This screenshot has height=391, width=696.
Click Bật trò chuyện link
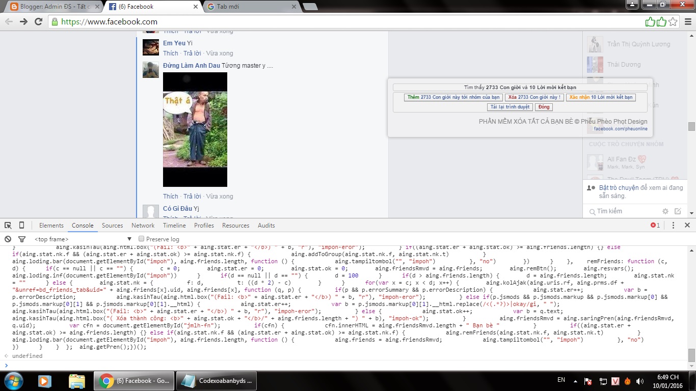(x=619, y=188)
